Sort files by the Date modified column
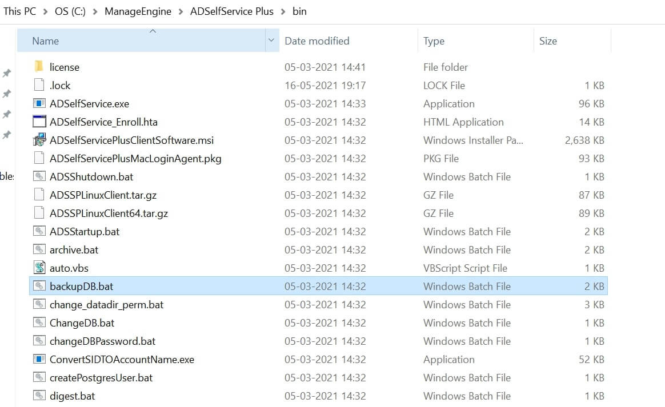This screenshot has width=665, height=407. point(317,41)
